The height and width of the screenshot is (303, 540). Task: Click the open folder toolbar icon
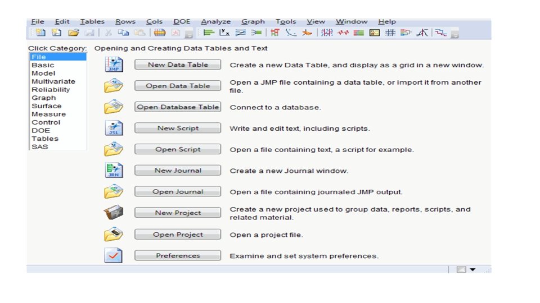click(x=73, y=33)
